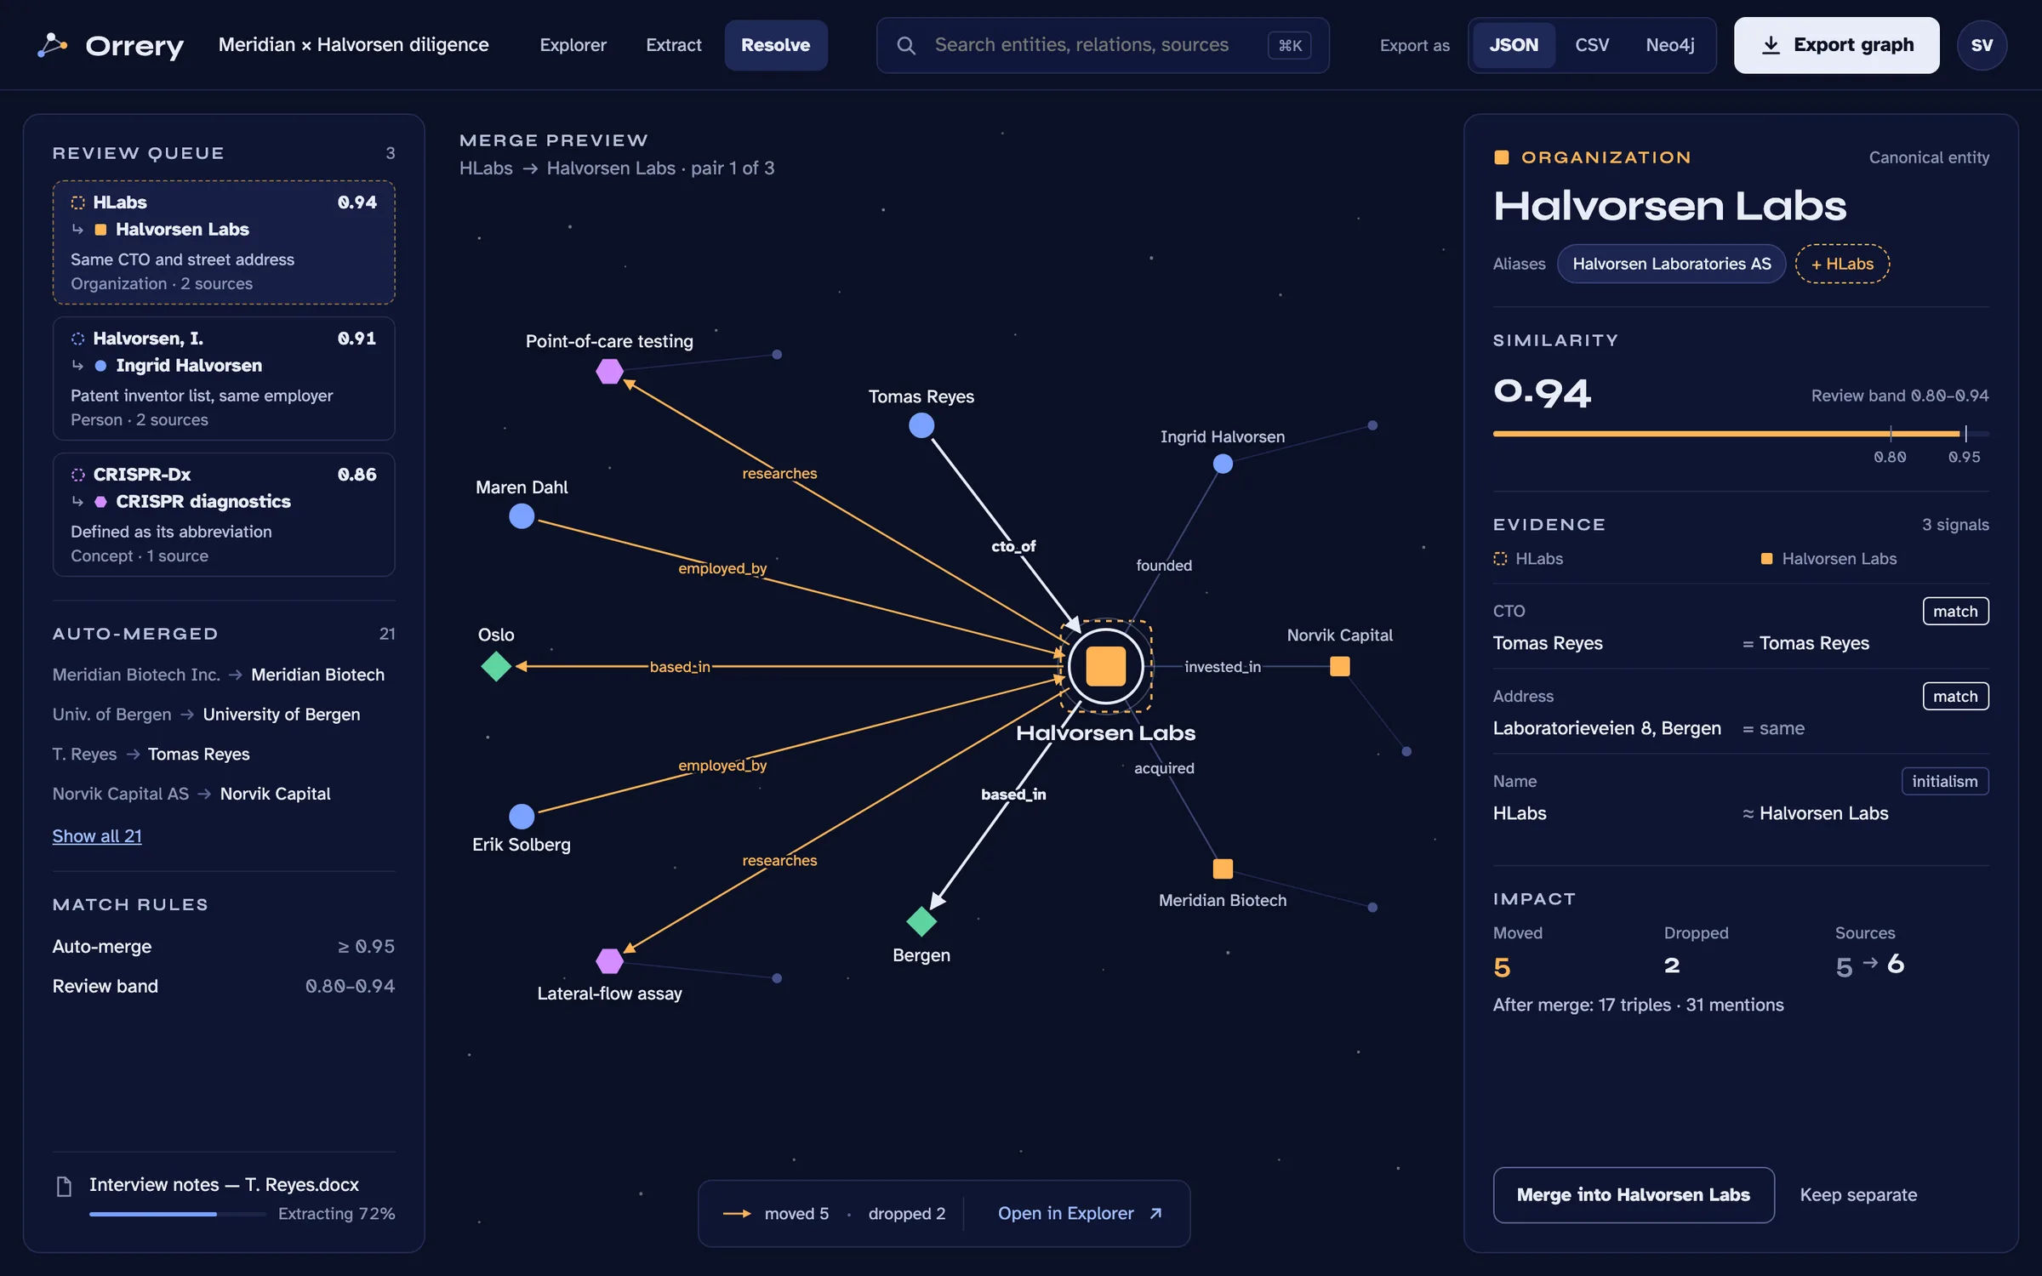Click the CTO match badge
The image size is (2042, 1276).
coord(1955,612)
